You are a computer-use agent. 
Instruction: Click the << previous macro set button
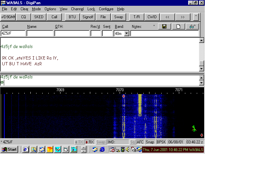pyautogui.click(x=167, y=17)
